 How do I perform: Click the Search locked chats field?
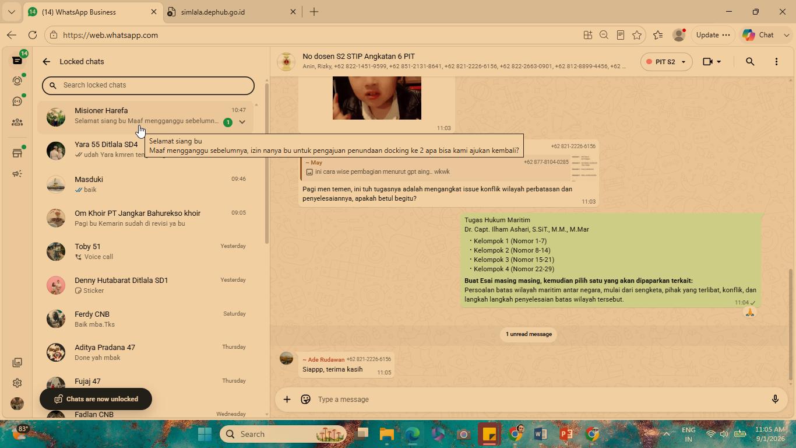[x=148, y=85]
